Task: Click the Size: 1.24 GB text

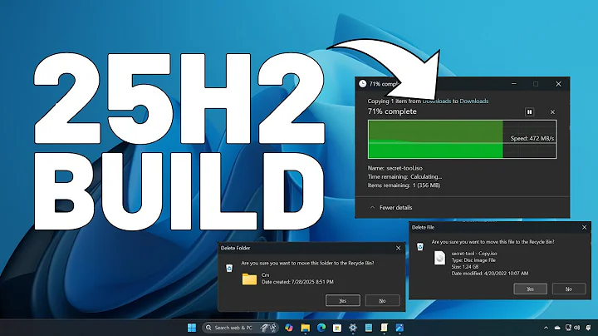Action: 465,266
